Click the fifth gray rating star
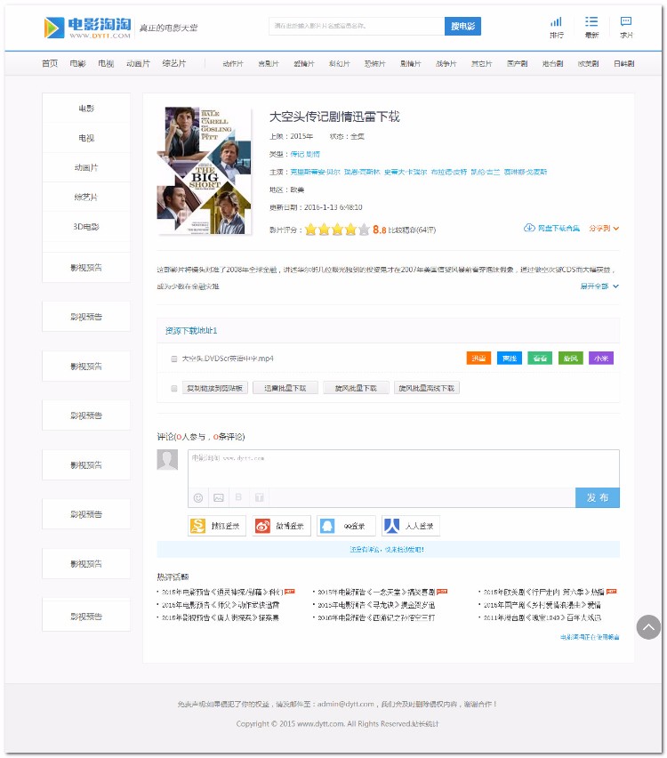Viewport: 667px width, 758px height. 364,230
